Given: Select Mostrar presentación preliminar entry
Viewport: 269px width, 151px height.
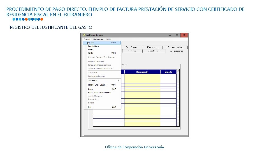Looking at the screenshot, I should click(x=102, y=93).
